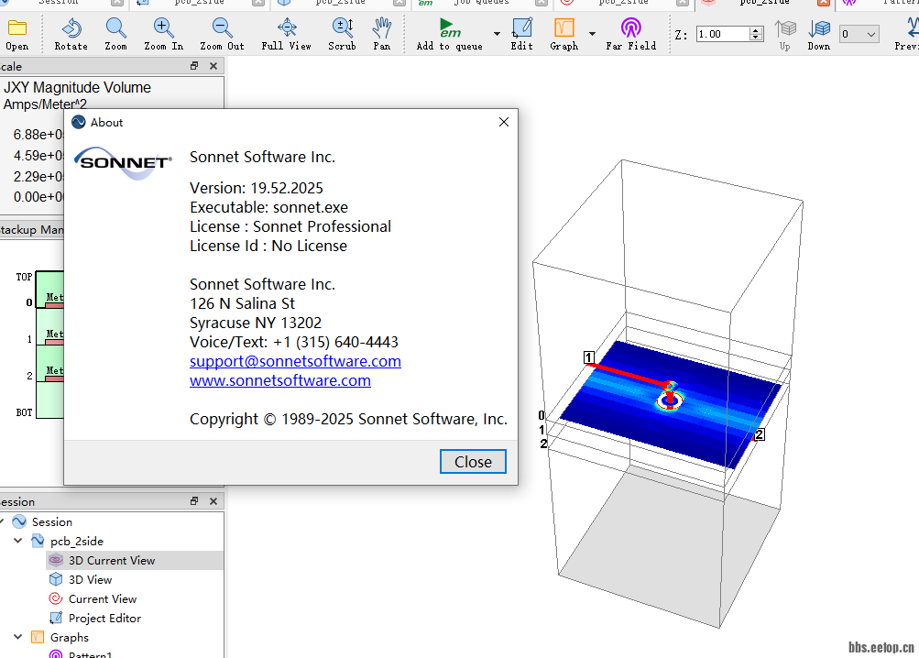Click 'JXY Magnitude Volume' scale title
Viewport: 919px width, 658px height.
pos(77,87)
